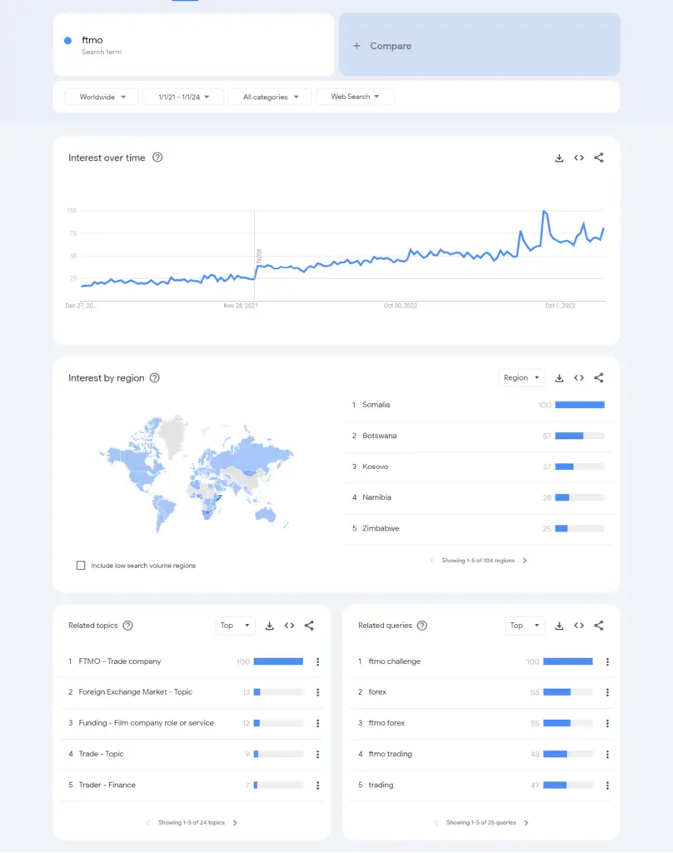
Task: Open more options for forex query
Action: (607, 692)
